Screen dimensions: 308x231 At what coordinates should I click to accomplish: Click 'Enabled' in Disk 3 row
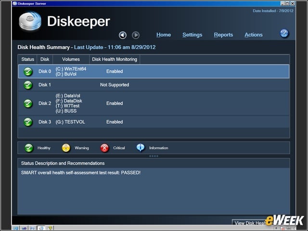click(x=115, y=122)
